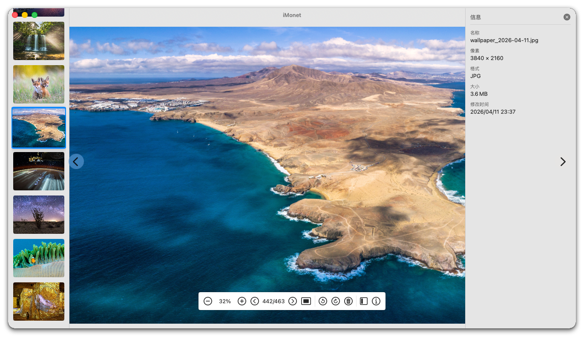Select the clownfish anemone thumbnail

coord(39,258)
